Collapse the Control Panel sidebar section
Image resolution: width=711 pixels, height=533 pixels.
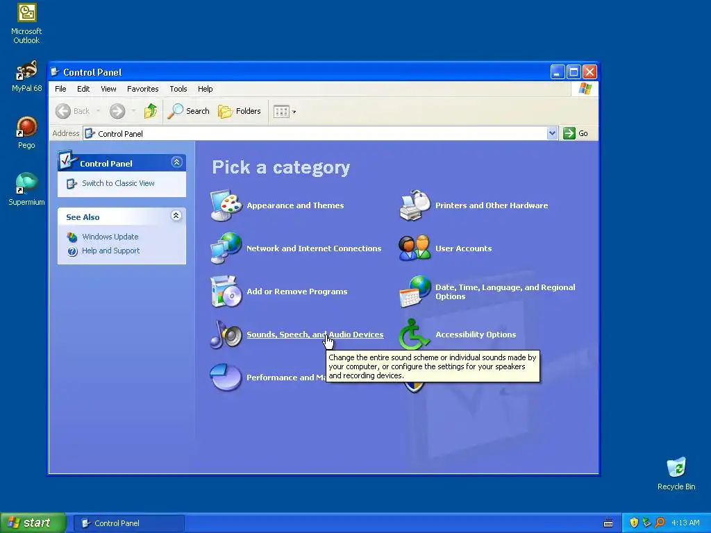176,162
